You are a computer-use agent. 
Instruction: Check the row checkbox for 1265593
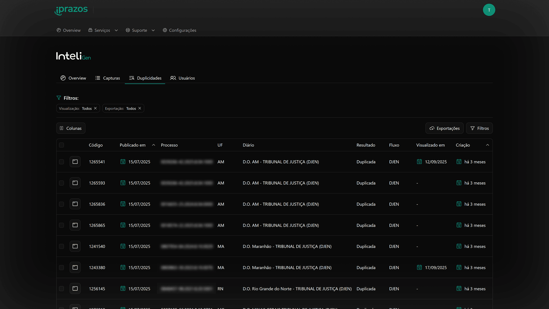coord(61,183)
